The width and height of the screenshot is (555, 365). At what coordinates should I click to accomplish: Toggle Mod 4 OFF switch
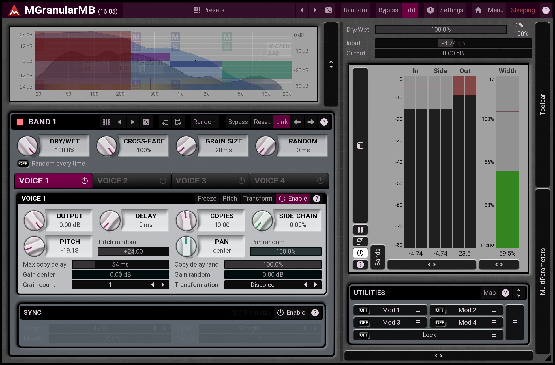440,323
